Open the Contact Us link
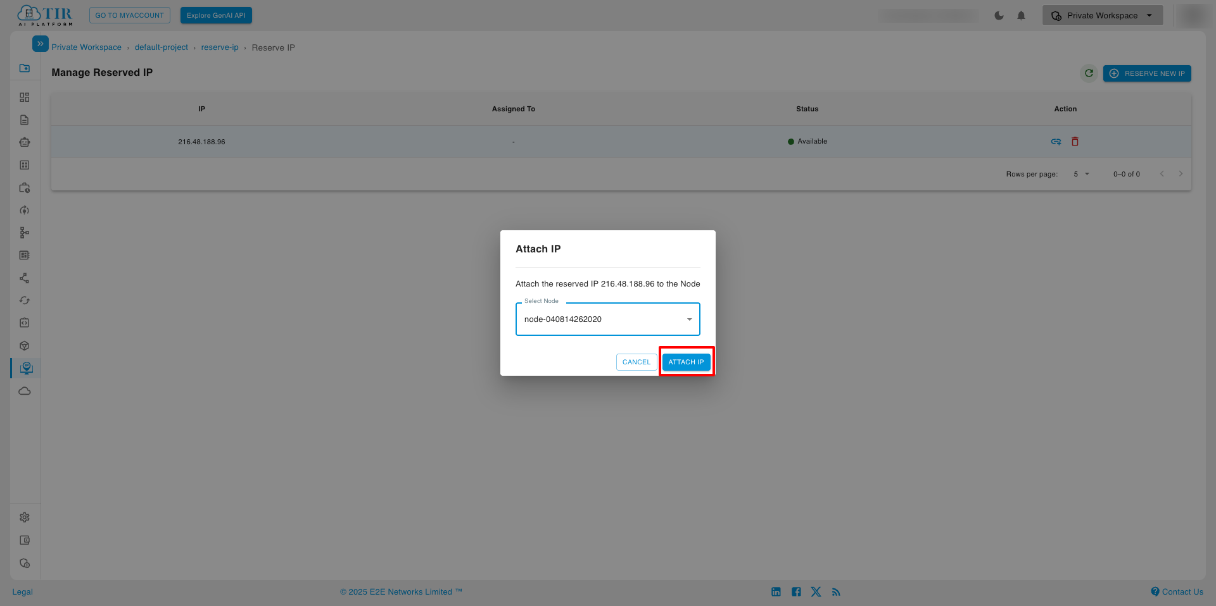Viewport: 1216px width, 606px height. [1177, 592]
